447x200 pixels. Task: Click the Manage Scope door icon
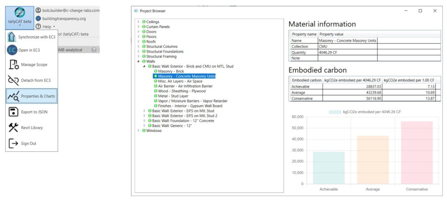(14, 65)
